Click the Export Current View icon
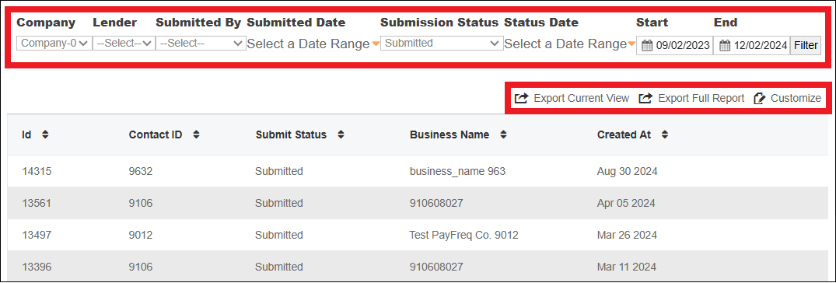836x283 pixels. (521, 98)
